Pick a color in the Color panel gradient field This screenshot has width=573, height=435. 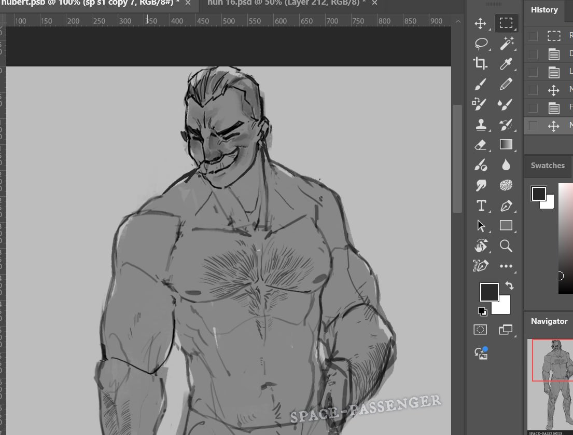coord(565,238)
